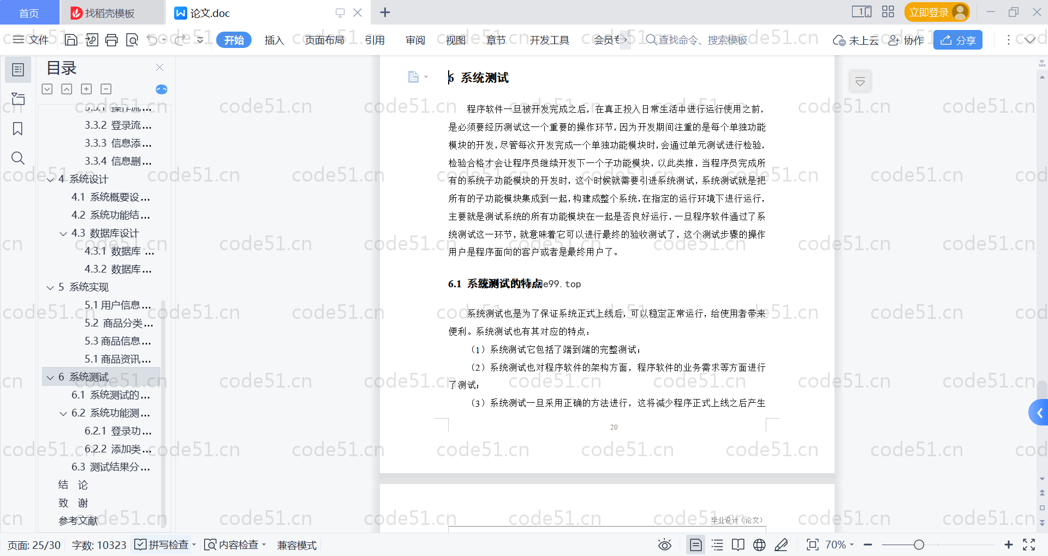This screenshot has height=556, width=1048.
Task: Jump to 6.3 测试结果分 in outline
Action: (x=111, y=467)
